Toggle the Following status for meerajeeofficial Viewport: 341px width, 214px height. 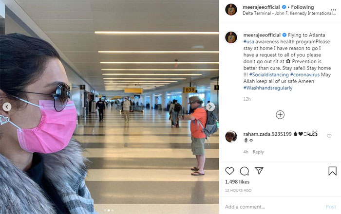pyautogui.click(x=303, y=7)
